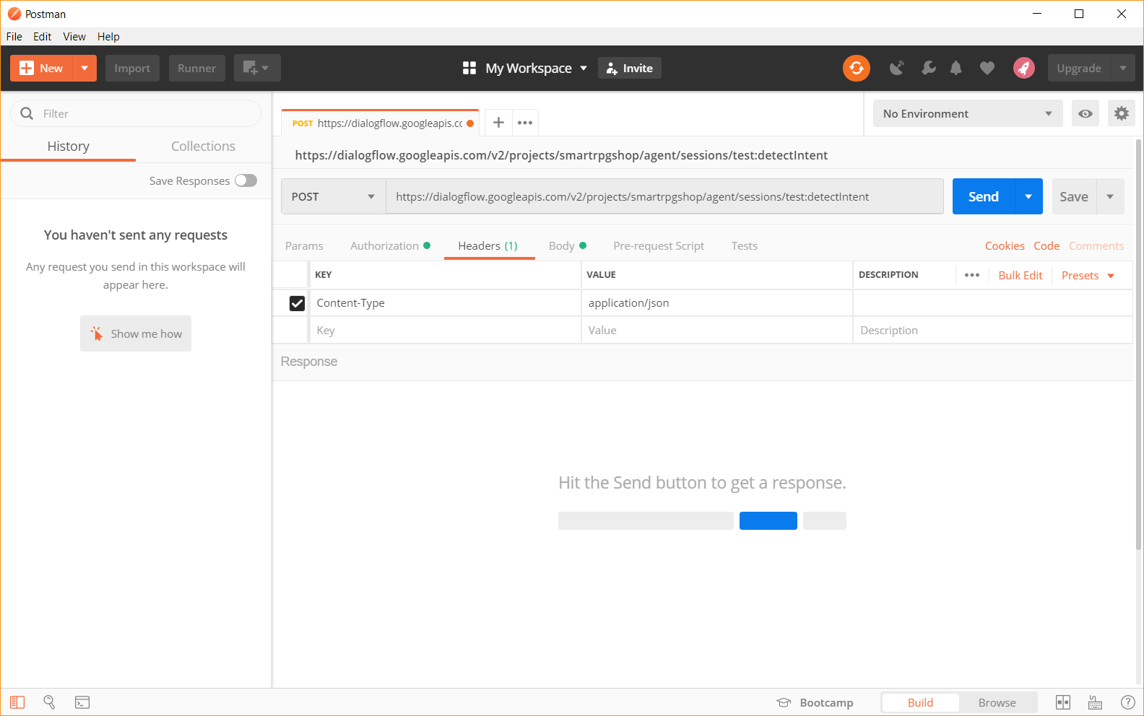Open keyboard shortcuts icon
The height and width of the screenshot is (716, 1144).
[x=1095, y=702]
